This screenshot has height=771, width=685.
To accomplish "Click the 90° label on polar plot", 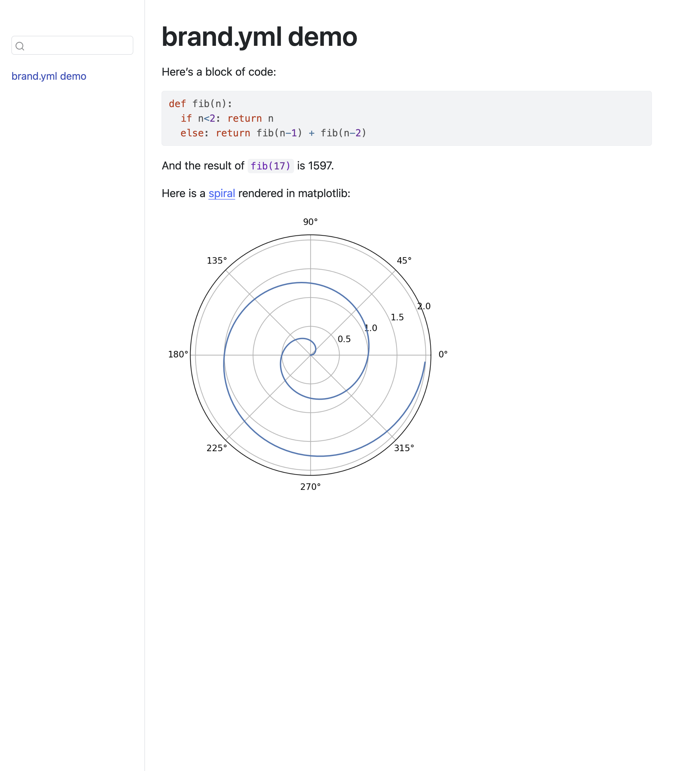I will [310, 222].
